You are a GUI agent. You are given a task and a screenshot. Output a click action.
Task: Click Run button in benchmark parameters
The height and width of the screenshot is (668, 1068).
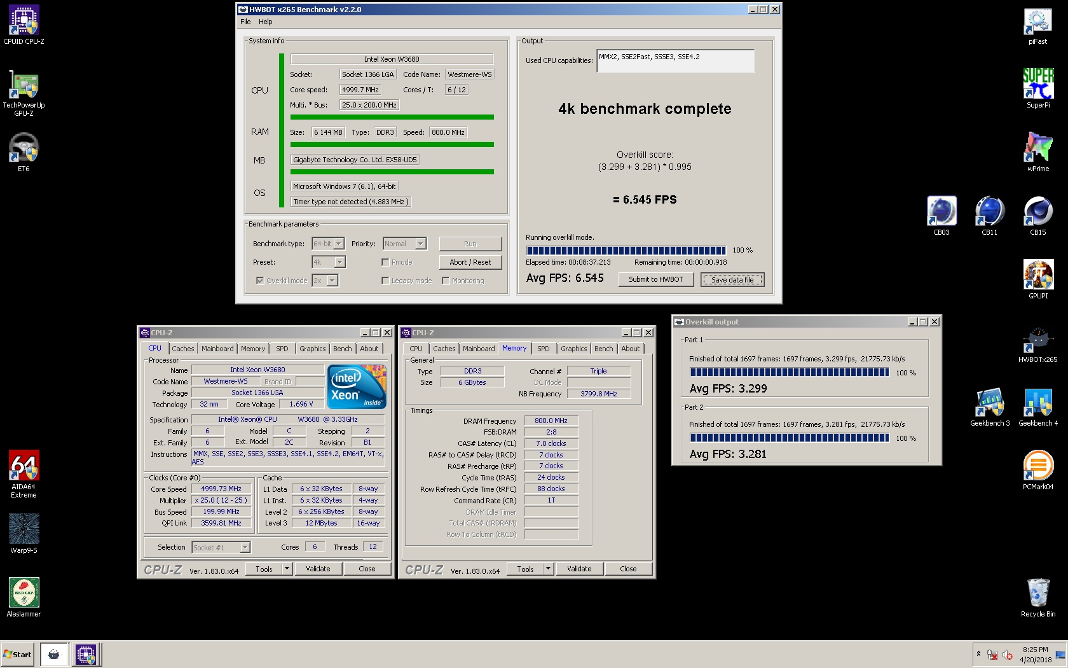pyautogui.click(x=470, y=244)
